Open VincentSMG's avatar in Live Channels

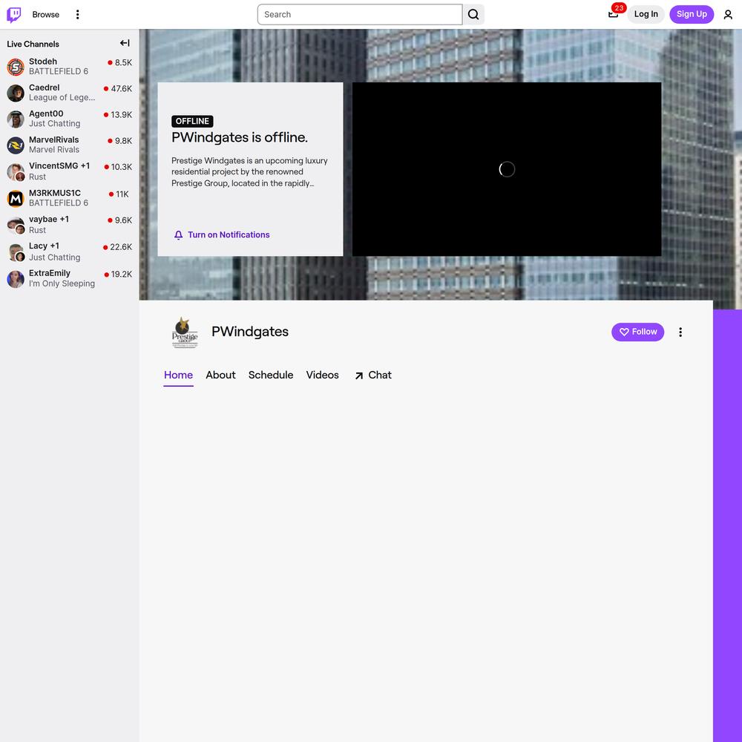[16, 172]
